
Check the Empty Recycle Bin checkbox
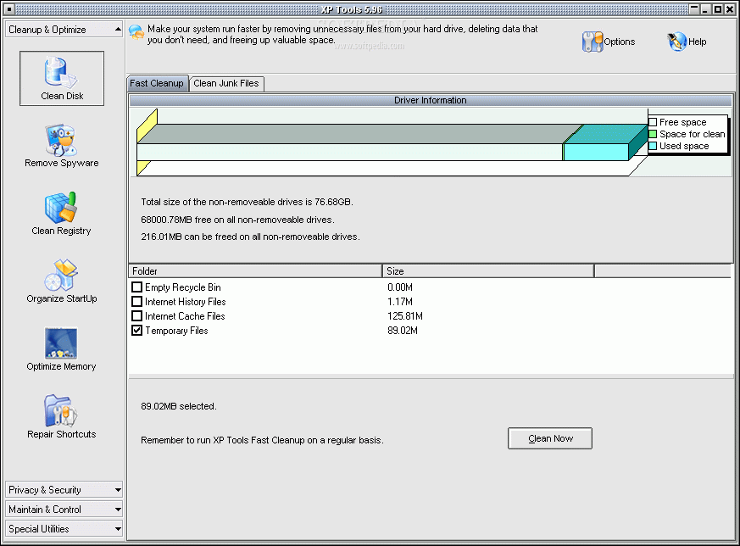(136, 287)
